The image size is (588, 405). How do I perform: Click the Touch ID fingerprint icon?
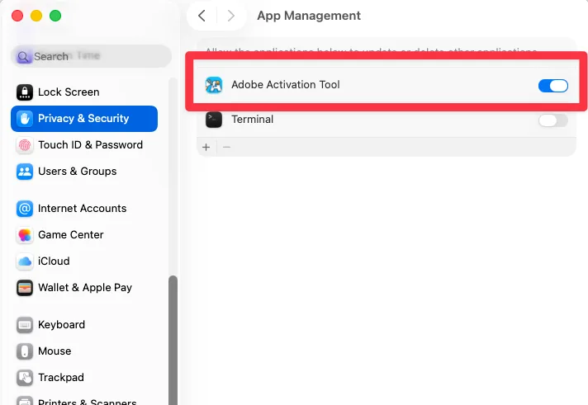tap(25, 145)
